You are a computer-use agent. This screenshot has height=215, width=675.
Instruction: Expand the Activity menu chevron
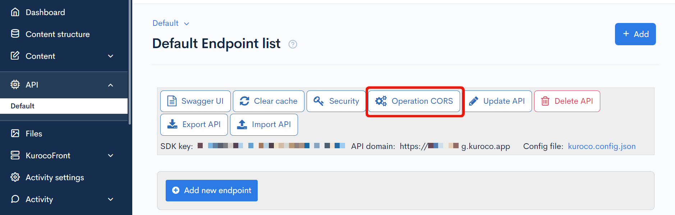click(111, 199)
